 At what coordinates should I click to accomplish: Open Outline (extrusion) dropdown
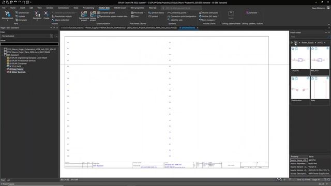[x=209, y=12]
